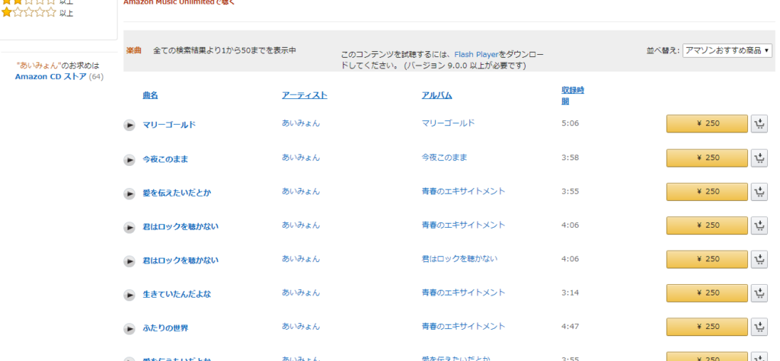Open あいみょん artist link in ふたりの世界 row
780x361 pixels.
301,327
